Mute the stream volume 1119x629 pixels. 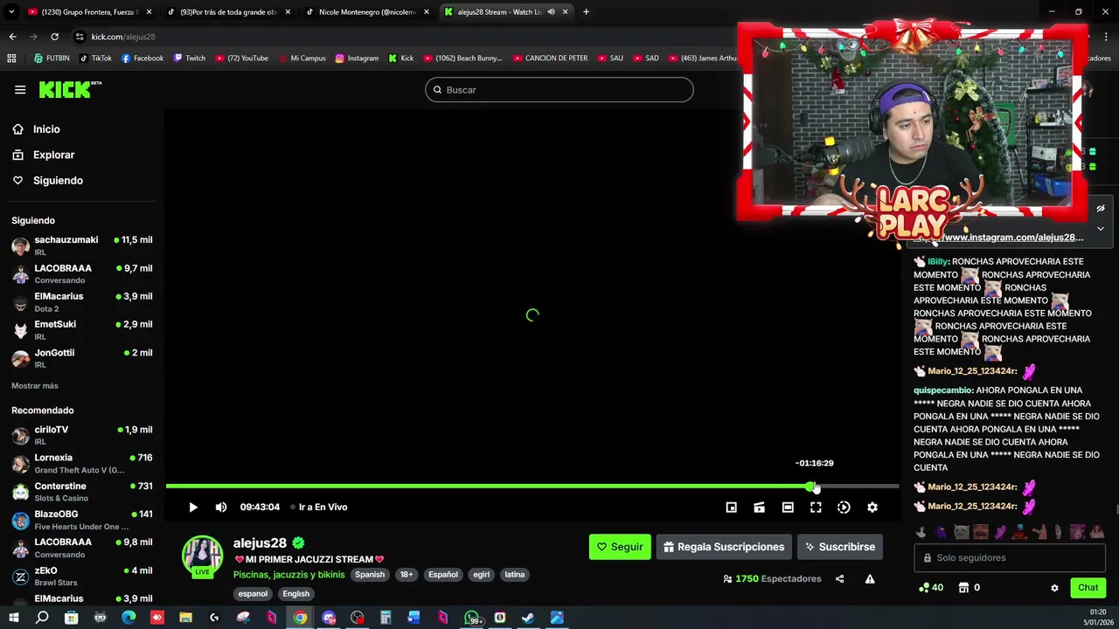pos(221,508)
